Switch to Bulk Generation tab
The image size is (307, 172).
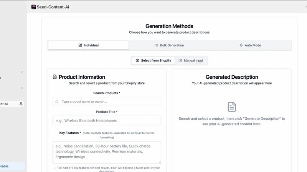(x=169, y=45)
